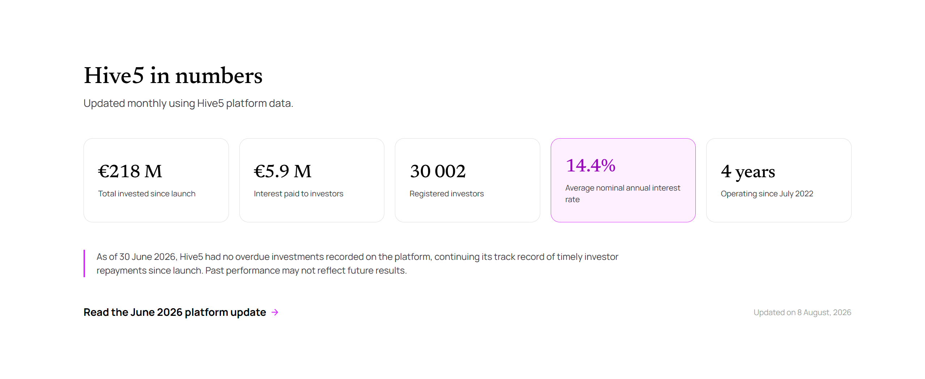This screenshot has width=925, height=379.
Task: Open the June 2026 platform update link
Action: click(x=181, y=312)
